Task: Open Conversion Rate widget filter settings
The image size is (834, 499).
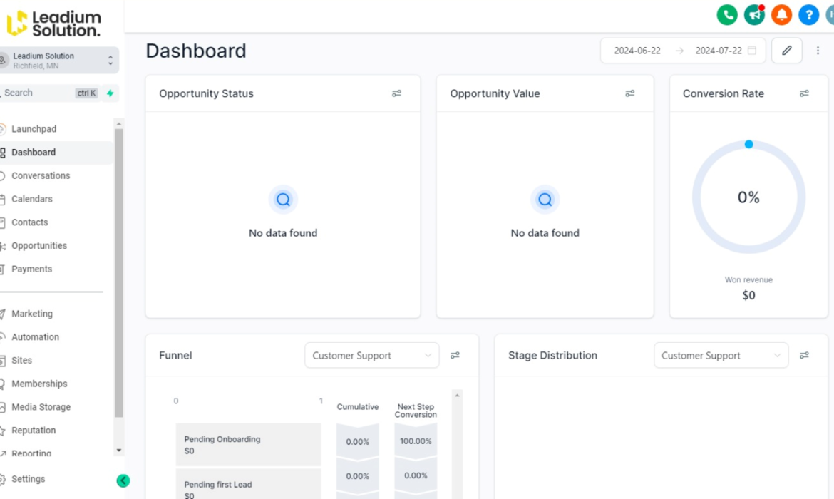Action: click(x=804, y=93)
